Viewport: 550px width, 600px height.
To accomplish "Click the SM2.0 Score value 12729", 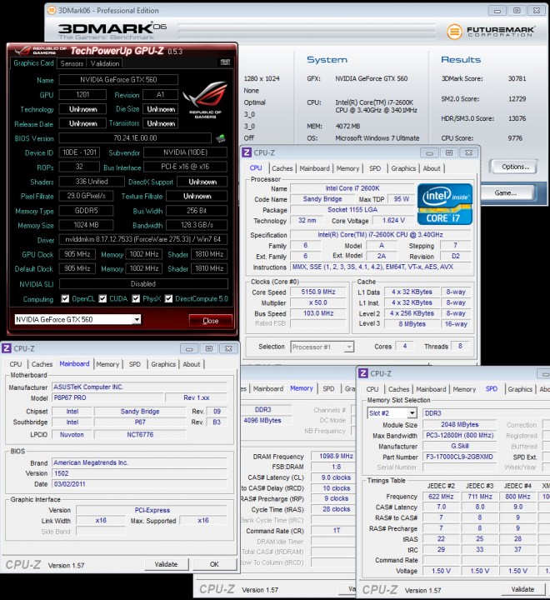I will point(517,98).
